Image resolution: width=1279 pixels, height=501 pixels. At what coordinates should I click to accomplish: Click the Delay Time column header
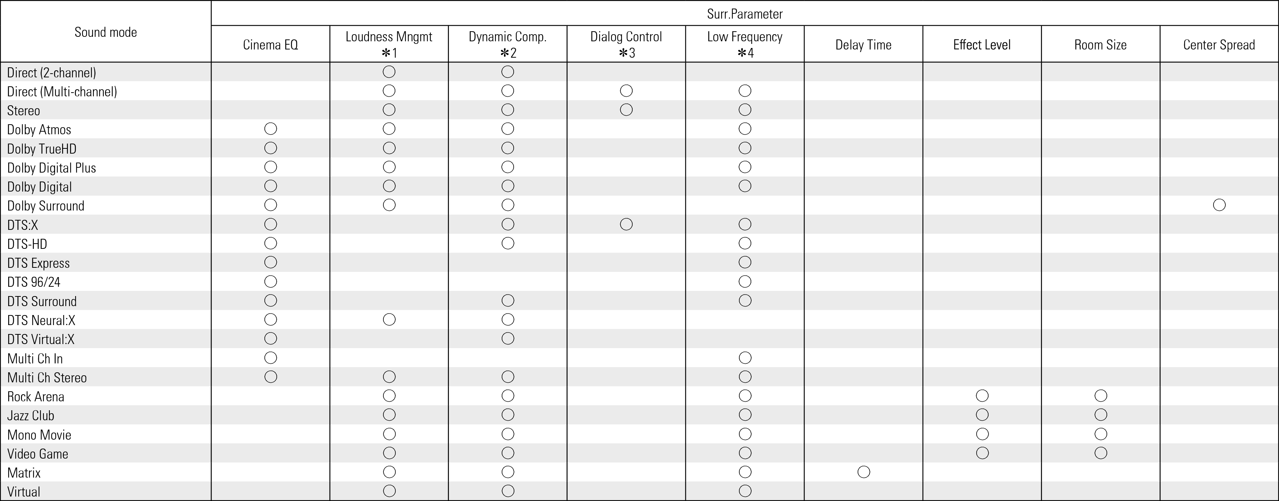tap(864, 45)
